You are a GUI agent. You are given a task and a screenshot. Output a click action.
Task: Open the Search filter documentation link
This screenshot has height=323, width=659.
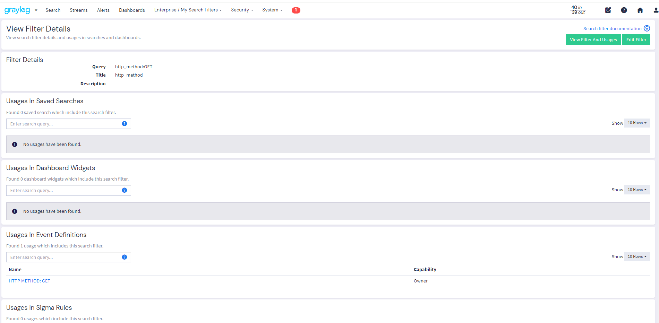612,28
